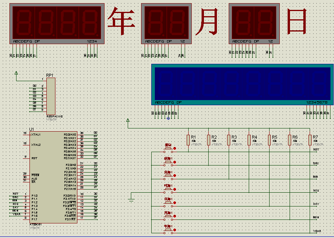Click the HOU net label at right wire end
The width and height of the screenshot is (334, 238).
point(316,190)
